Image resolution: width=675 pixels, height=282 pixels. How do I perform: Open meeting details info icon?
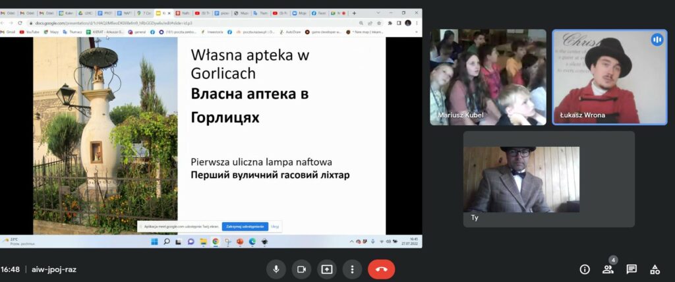click(x=584, y=269)
